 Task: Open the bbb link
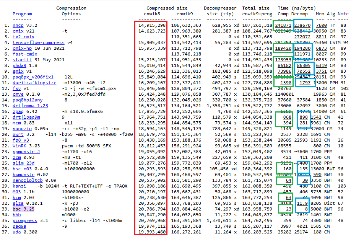[x=17, y=215]
